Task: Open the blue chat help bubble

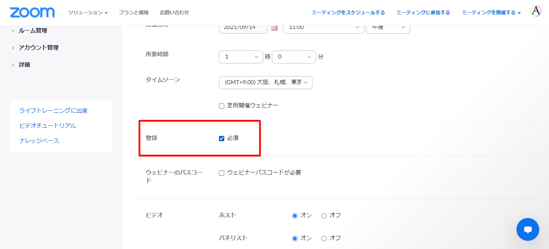Action: pyautogui.click(x=527, y=229)
